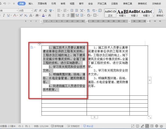Click the add row plus button below table

click(x=95, y=117)
